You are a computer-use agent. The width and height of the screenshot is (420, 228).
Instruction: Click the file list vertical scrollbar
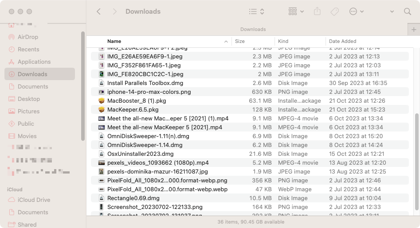tap(417, 162)
